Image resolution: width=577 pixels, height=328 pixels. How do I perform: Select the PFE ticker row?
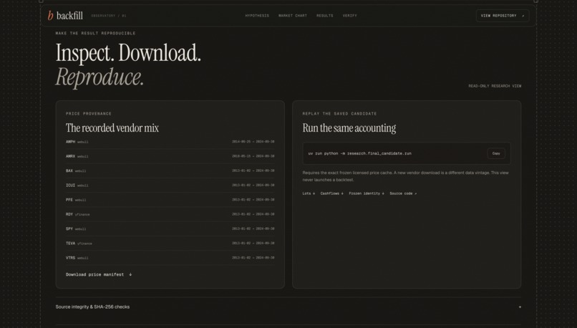170,200
